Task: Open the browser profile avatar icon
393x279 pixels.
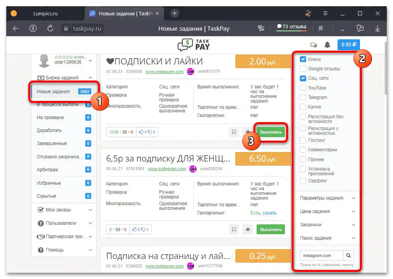Action: (308, 13)
